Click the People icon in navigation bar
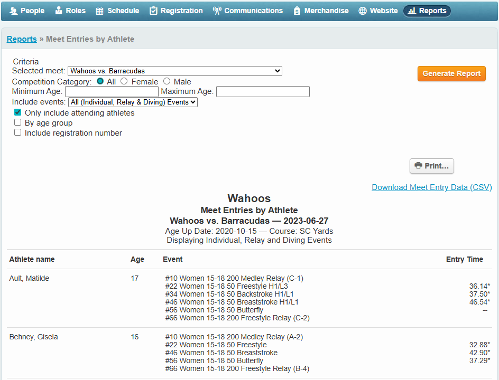The image size is (499, 380). coord(13,11)
